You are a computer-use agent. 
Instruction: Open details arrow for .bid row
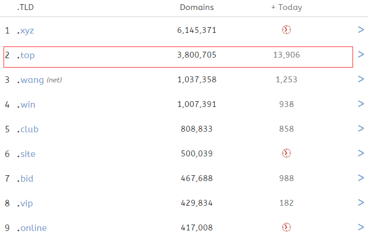pyautogui.click(x=361, y=178)
